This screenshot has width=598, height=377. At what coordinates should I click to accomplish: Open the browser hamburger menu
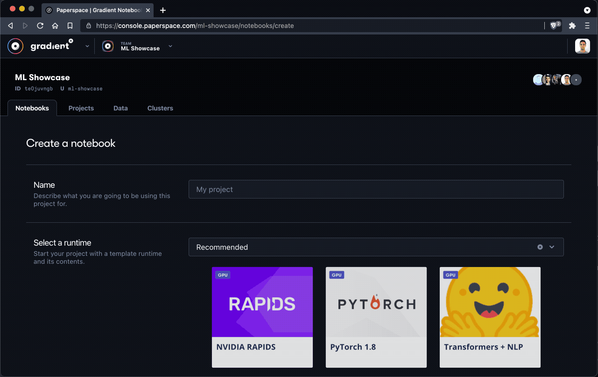tap(587, 26)
